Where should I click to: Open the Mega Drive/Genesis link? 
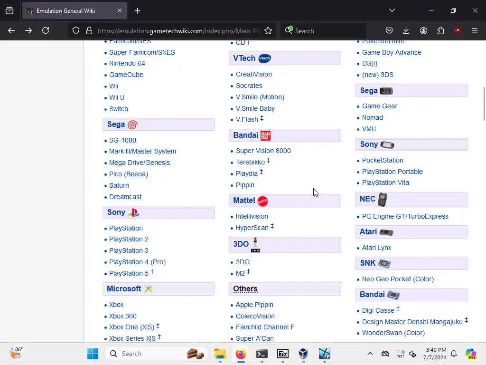point(140,163)
